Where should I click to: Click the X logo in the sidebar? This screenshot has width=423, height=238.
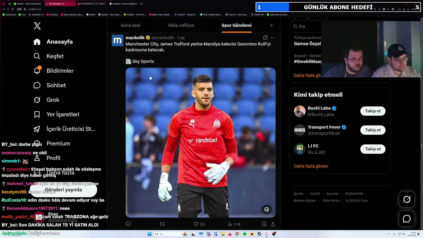coord(37,26)
